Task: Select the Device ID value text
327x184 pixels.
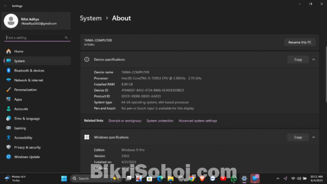Action: click(153, 90)
